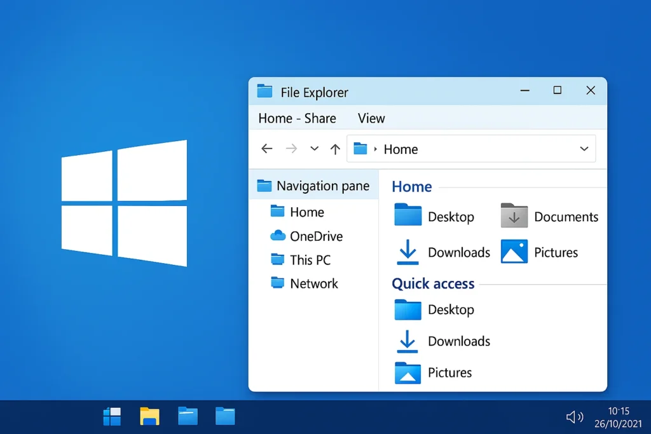Minimize the File Explorer window
Image resolution: width=651 pixels, height=434 pixels.
[x=524, y=90]
